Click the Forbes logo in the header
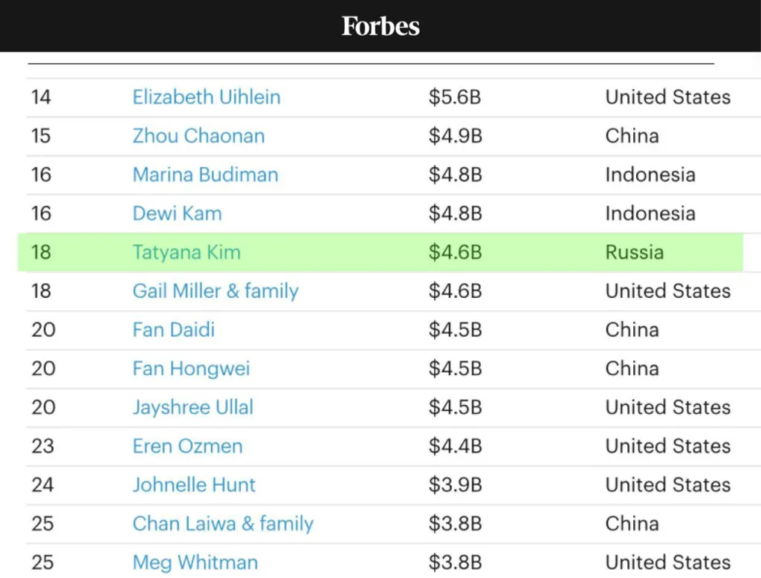The width and height of the screenshot is (761, 578). (380, 26)
